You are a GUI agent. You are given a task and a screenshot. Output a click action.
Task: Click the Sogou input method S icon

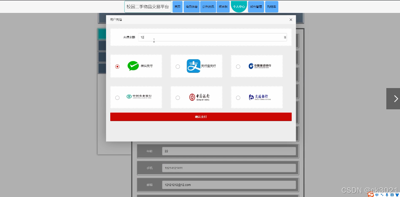(x=371, y=195)
